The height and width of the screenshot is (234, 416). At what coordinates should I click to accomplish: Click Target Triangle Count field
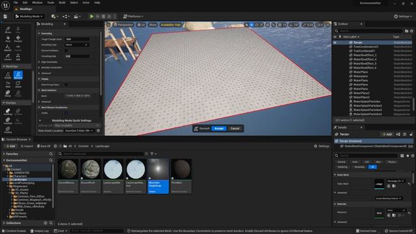[77, 39]
